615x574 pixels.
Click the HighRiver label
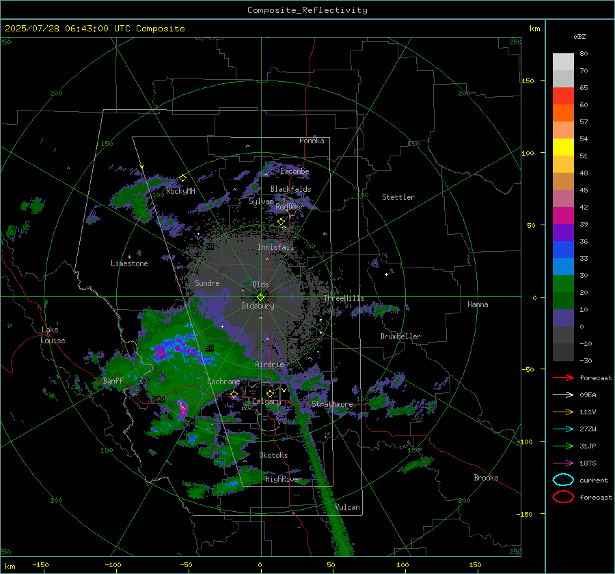(x=284, y=479)
